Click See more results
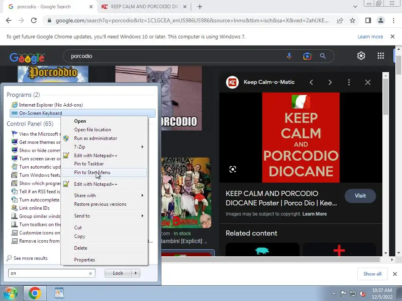This screenshot has width=402, height=301. tap(31, 258)
